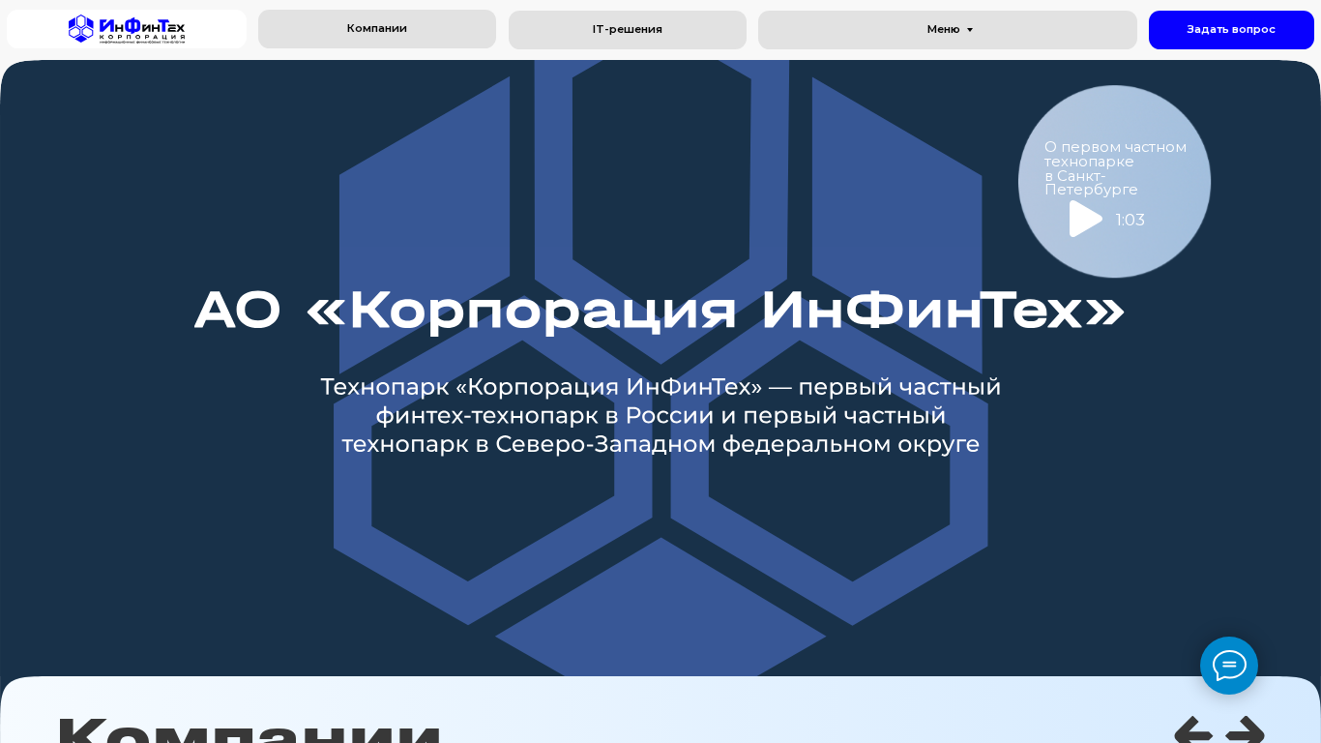Click the text starting «Технопарк «Корпорация ИнФинТех» — первый частный»
The height and width of the screenshot is (743, 1321).
pos(660,415)
